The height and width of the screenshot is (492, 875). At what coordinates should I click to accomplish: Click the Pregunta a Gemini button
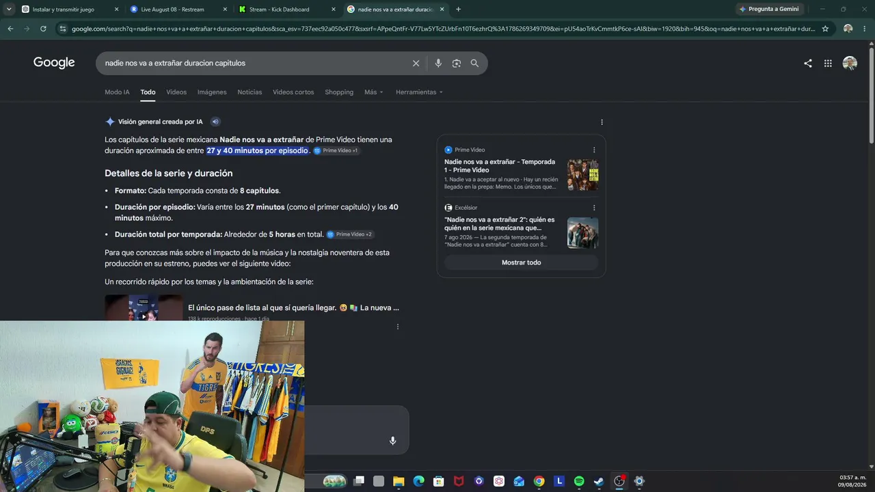pos(770,10)
